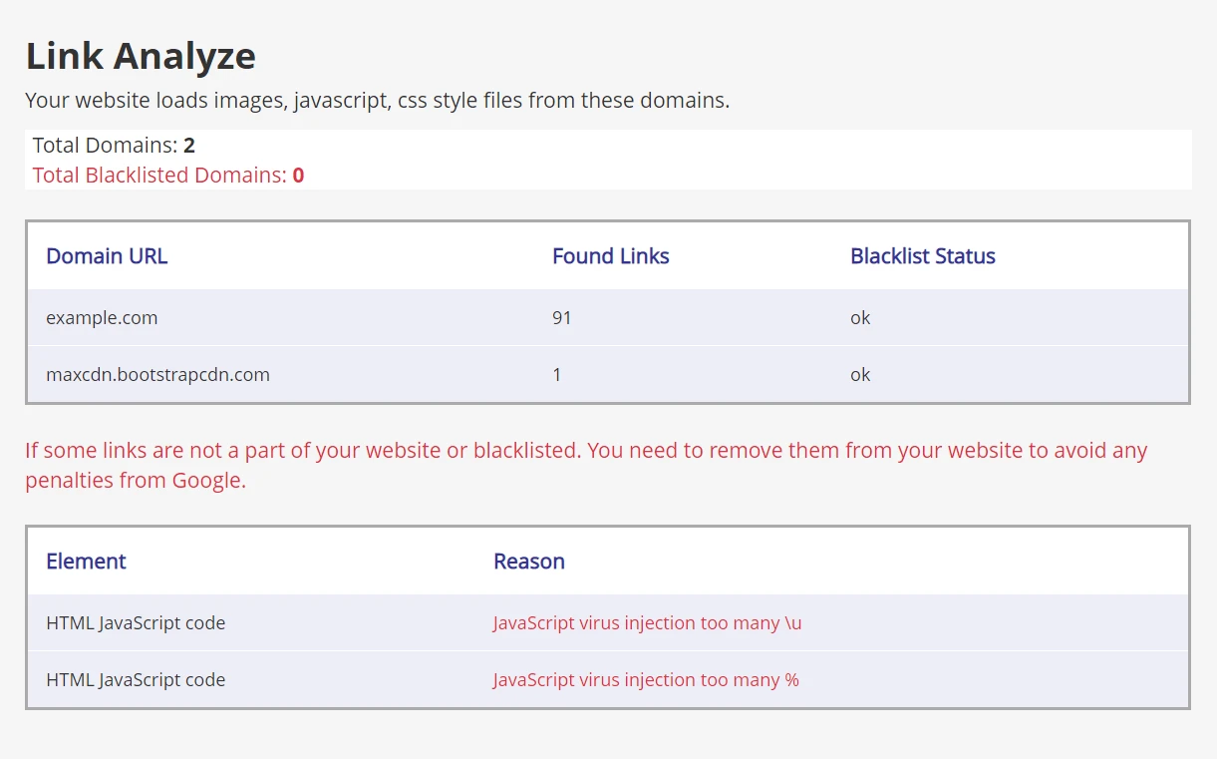Click the 91 found links value

coord(562,318)
